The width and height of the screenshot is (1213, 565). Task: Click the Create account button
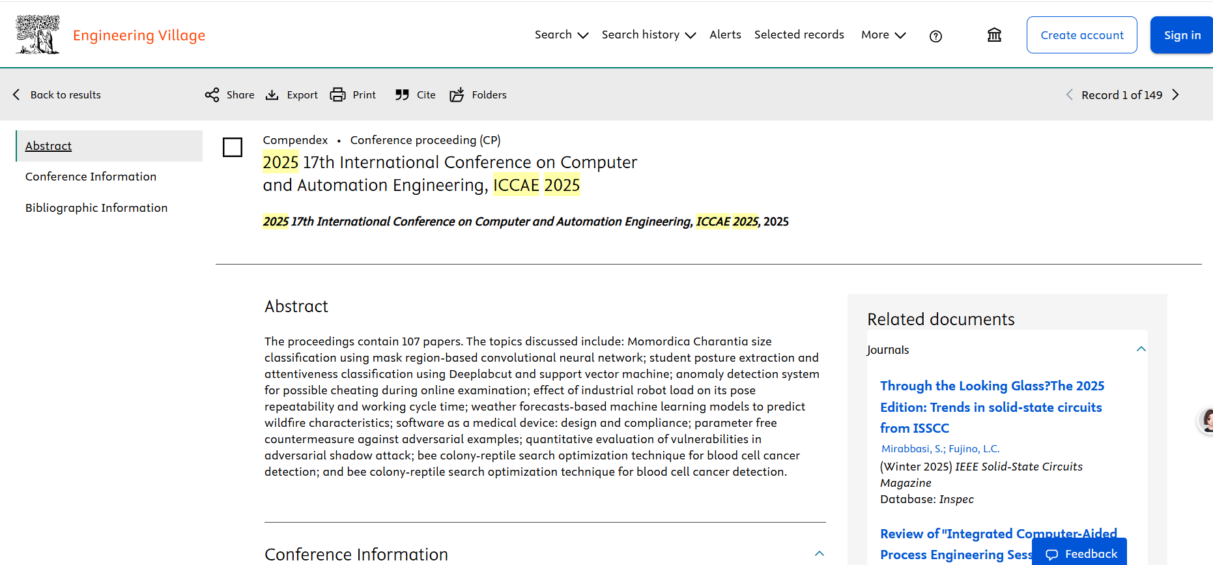point(1082,35)
